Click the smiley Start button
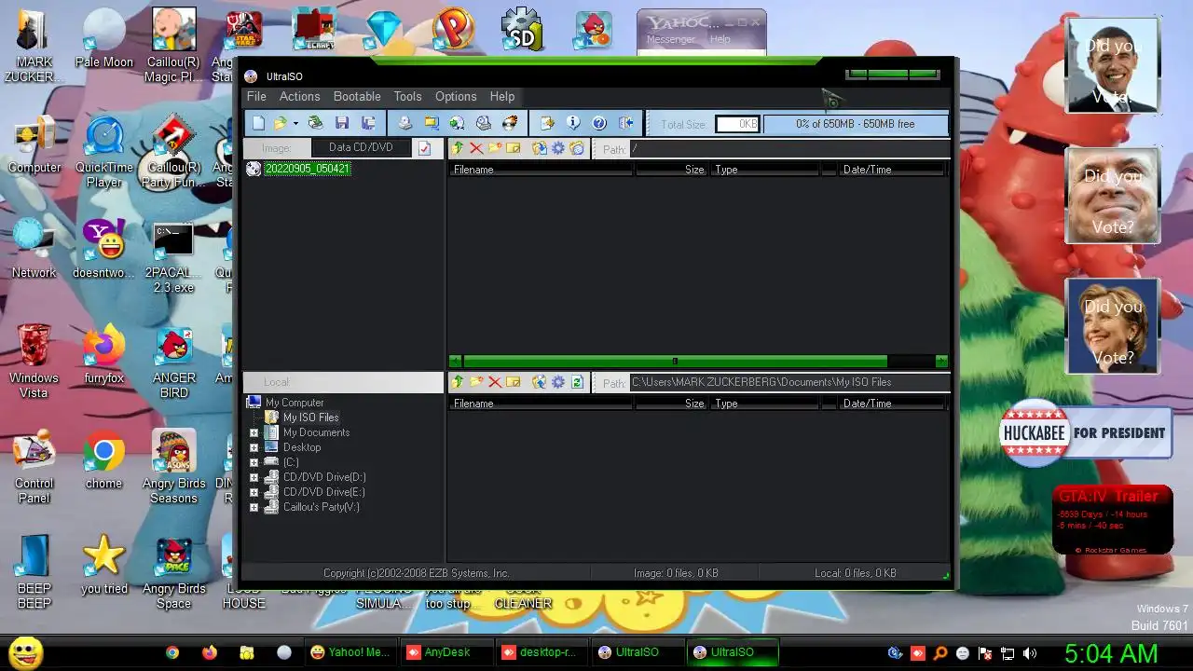The image size is (1193, 671). pyautogui.click(x=26, y=652)
